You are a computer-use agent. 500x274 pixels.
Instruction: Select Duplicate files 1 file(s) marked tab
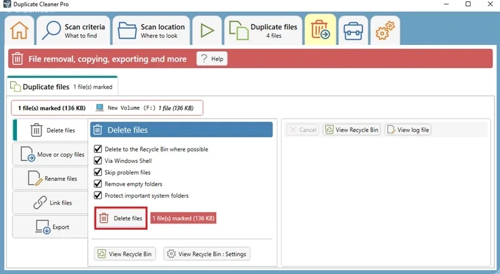(x=62, y=87)
